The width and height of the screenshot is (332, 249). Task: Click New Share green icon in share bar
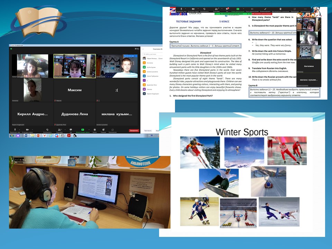pos(238,9)
